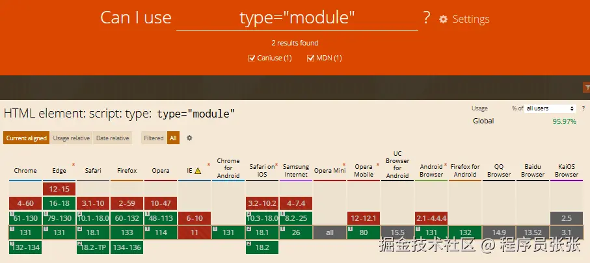Click the IE warning triangle icon

click(198, 171)
